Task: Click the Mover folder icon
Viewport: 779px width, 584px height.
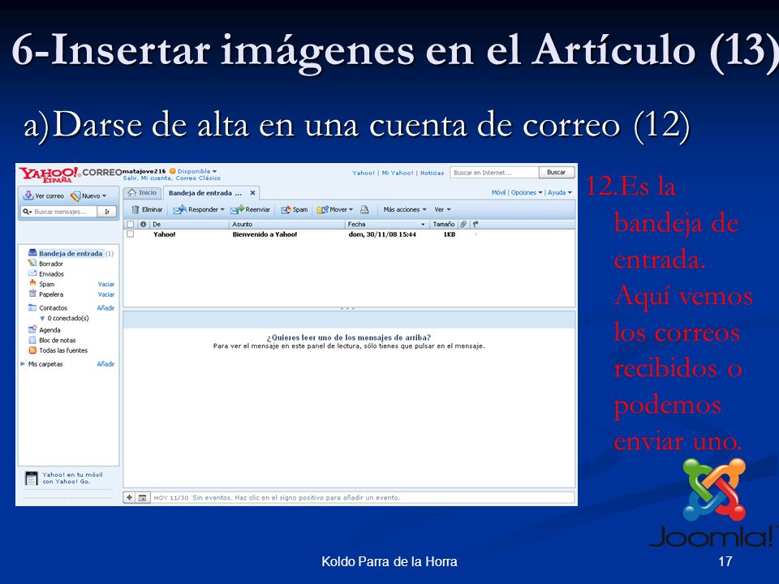Action: pos(322,209)
